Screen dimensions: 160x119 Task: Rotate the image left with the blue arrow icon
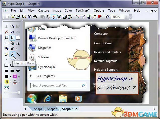click(x=83, y=17)
